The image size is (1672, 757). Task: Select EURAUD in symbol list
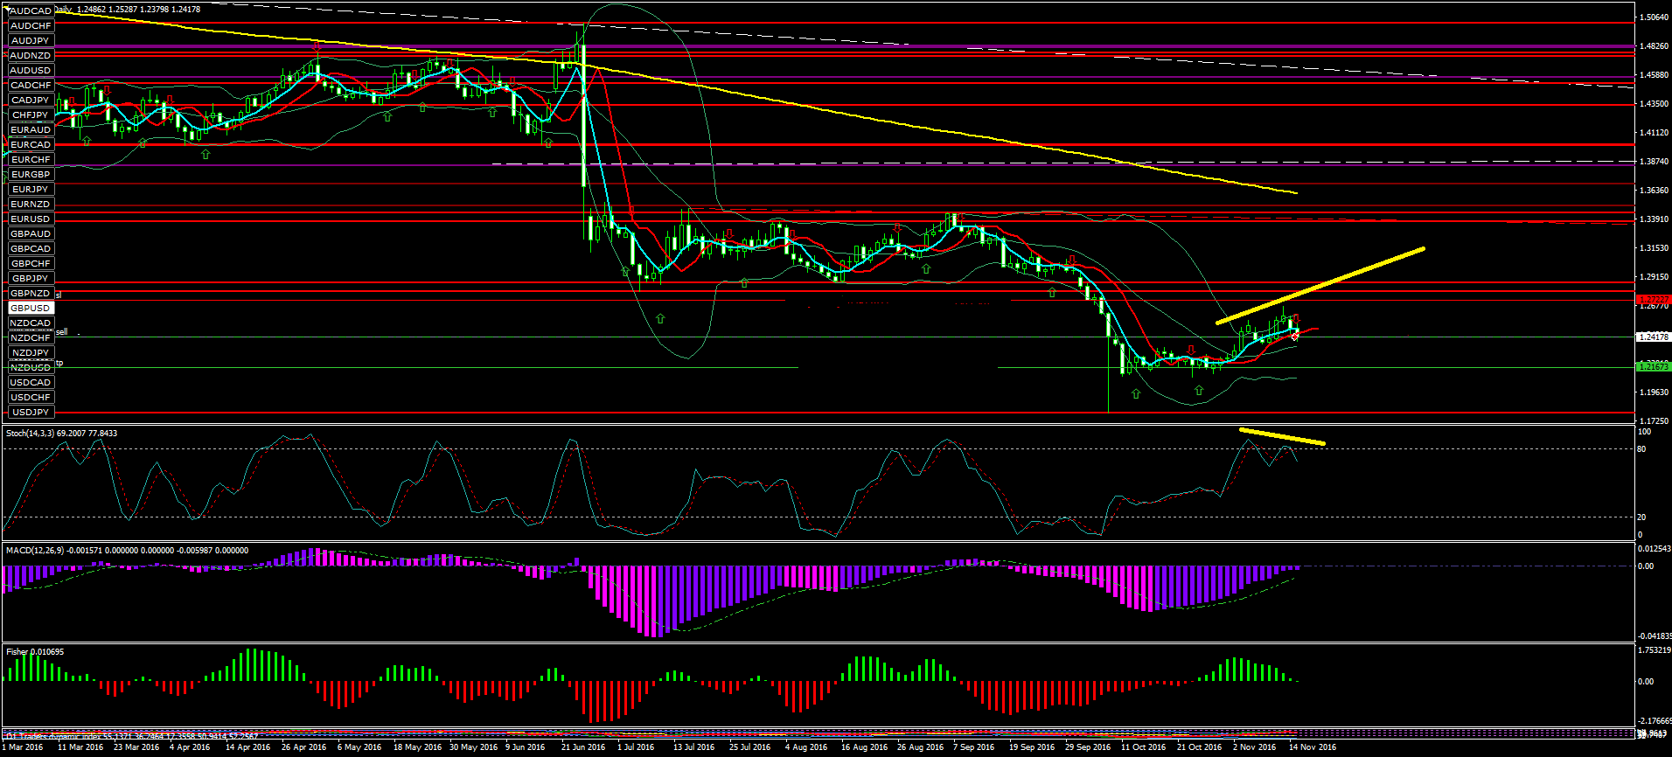[31, 130]
